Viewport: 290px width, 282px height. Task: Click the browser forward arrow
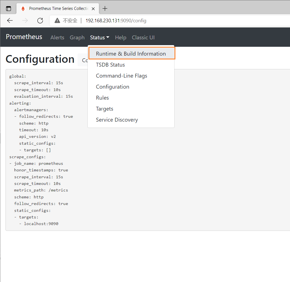point(25,21)
